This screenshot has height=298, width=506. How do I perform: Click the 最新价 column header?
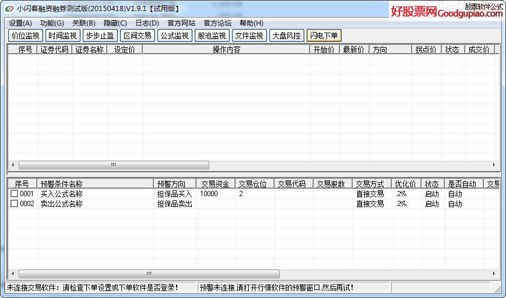click(354, 49)
